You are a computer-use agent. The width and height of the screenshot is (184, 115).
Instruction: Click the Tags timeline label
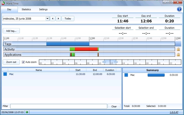[8, 44]
